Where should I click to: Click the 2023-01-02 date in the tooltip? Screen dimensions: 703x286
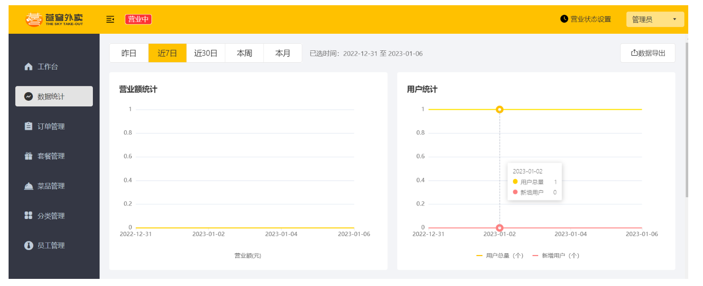click(x=527, y=172)
